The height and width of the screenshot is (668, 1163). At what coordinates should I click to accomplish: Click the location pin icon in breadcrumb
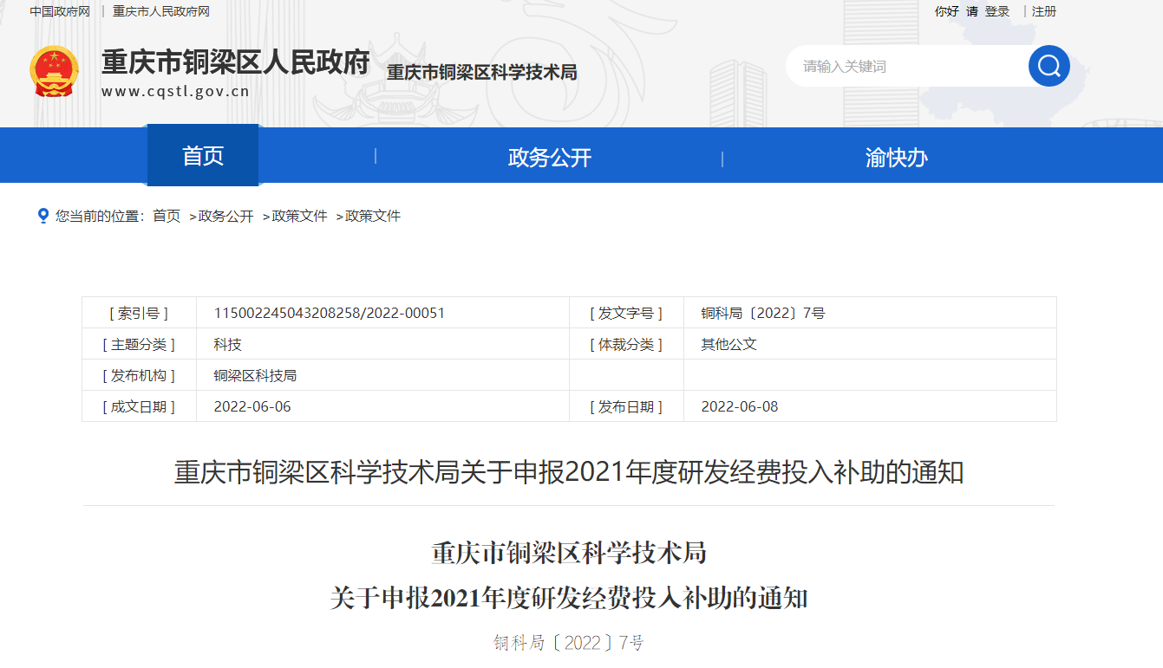[42, 216]
